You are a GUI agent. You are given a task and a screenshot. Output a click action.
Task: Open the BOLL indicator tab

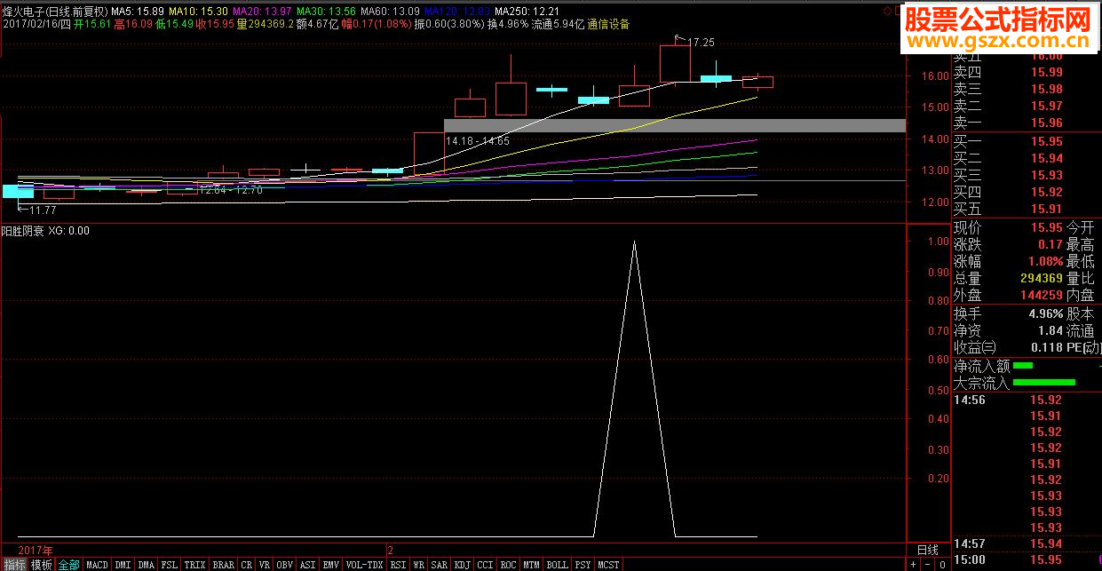pyautogui.click(x=558, y=565)
